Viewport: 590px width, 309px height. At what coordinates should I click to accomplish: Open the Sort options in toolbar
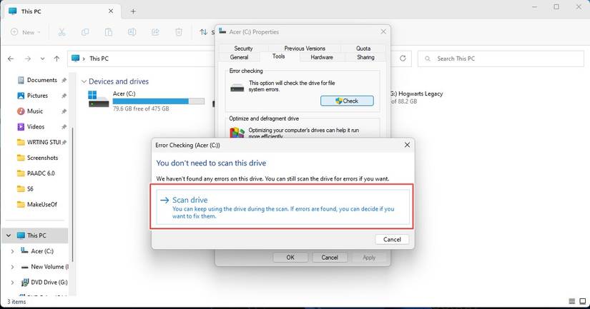(207, 32)
